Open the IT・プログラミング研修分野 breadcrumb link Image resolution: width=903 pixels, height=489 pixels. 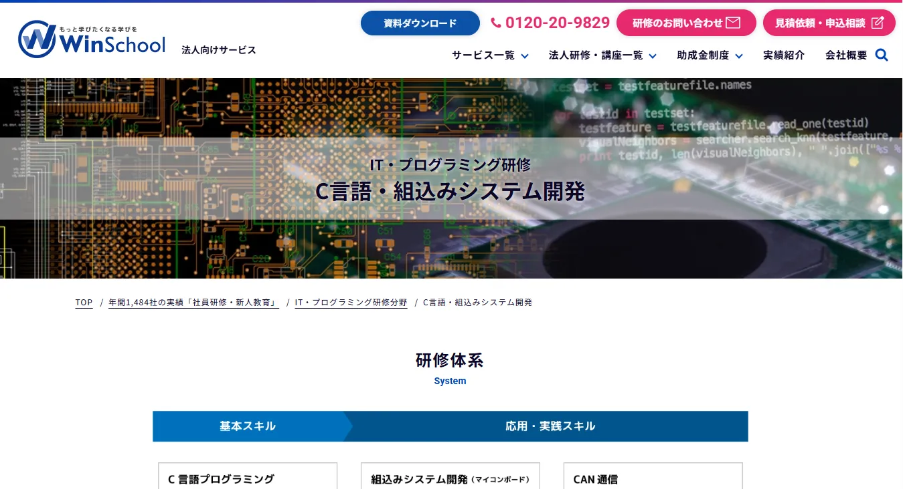click(351, 302)
